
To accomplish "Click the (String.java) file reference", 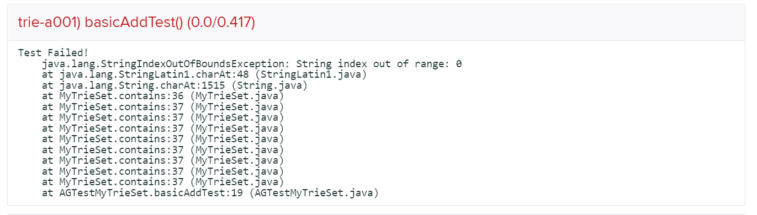I will click(269, 85).
